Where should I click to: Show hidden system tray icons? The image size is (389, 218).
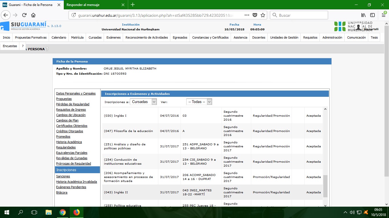tap(345, 212)
